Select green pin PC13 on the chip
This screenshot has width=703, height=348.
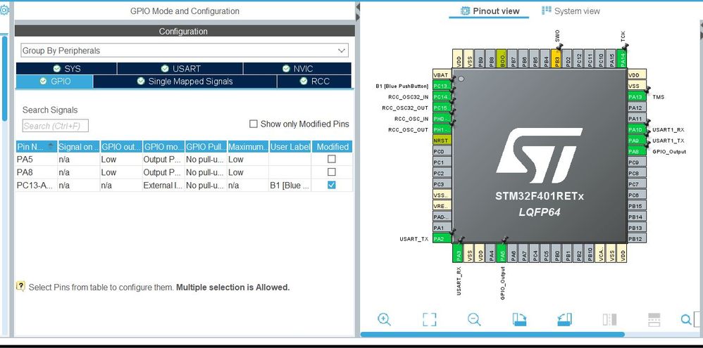[442, 86]
